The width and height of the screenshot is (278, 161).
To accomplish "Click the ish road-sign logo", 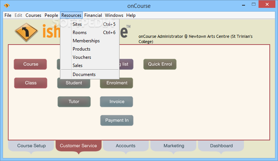I will point(26,32).
